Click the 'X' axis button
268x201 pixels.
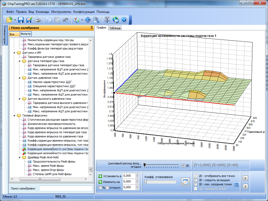click(x=245, y=178)
